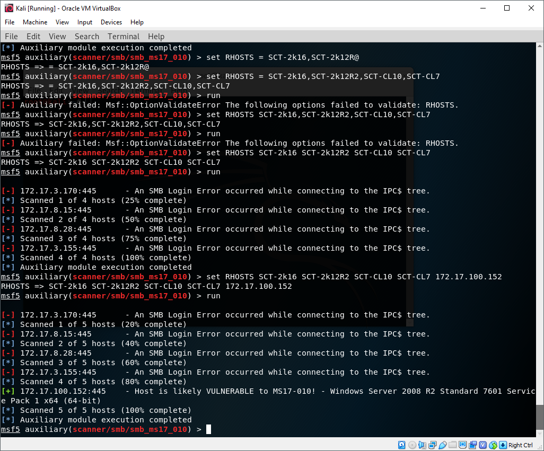
Task: Open the audio settings status icon
Action: click(422, 445)
